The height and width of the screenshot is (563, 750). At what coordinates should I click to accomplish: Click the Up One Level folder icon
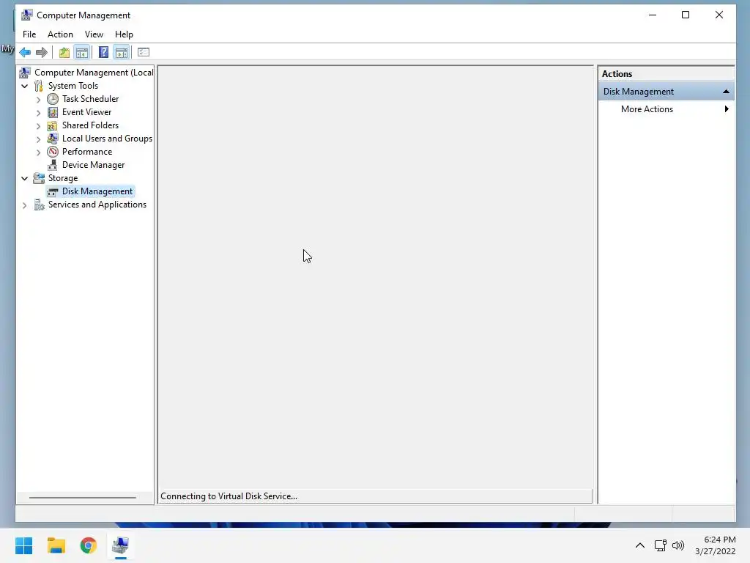pos(64,52)
